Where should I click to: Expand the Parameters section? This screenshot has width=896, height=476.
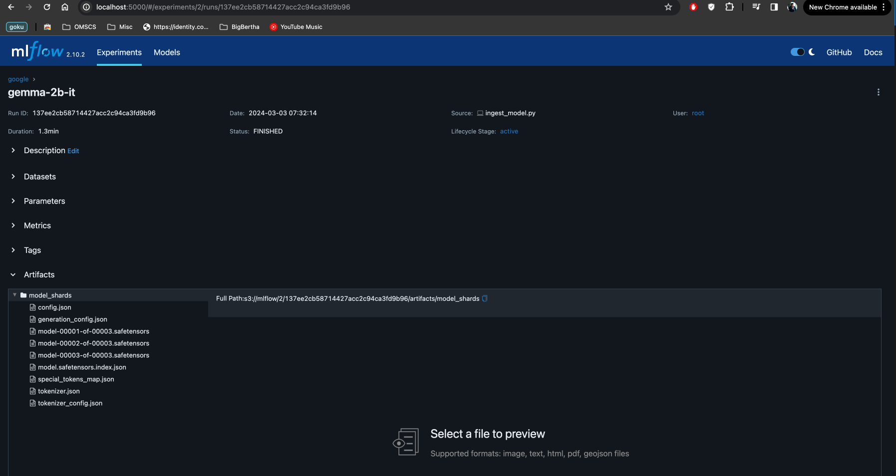[13, 201]
